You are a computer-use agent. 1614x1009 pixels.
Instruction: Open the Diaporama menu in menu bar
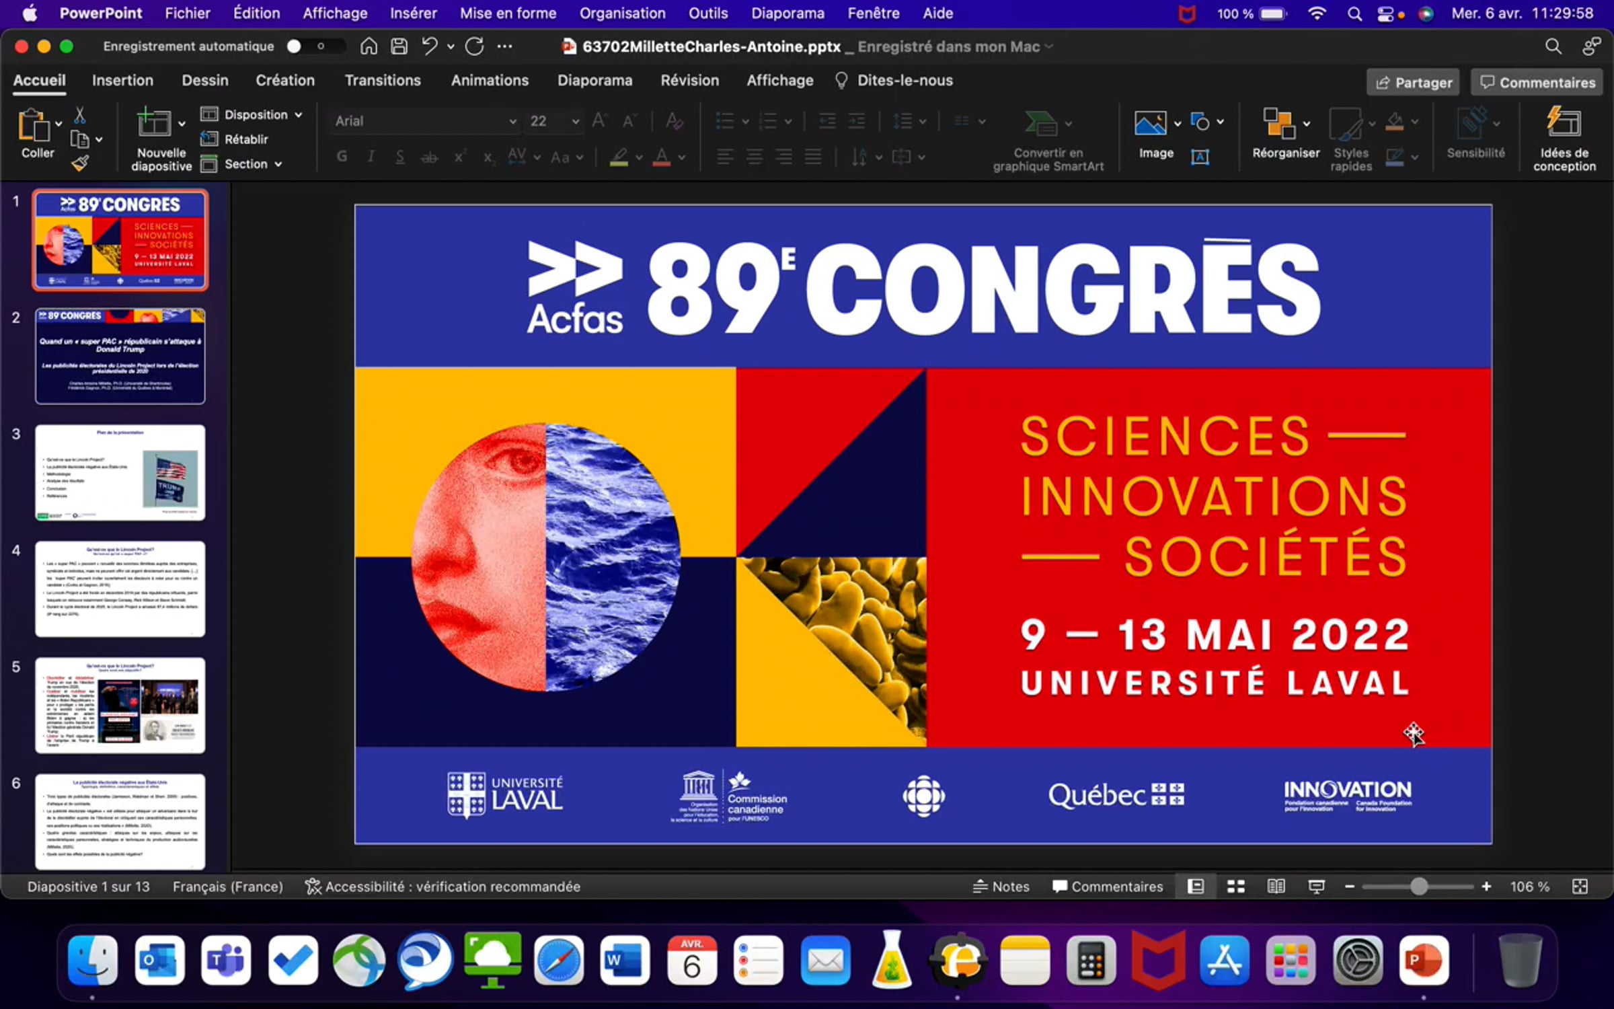[x=787, y=13]
